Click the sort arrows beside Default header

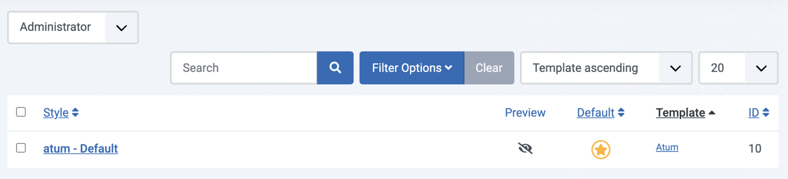click(x=621, y=113)
